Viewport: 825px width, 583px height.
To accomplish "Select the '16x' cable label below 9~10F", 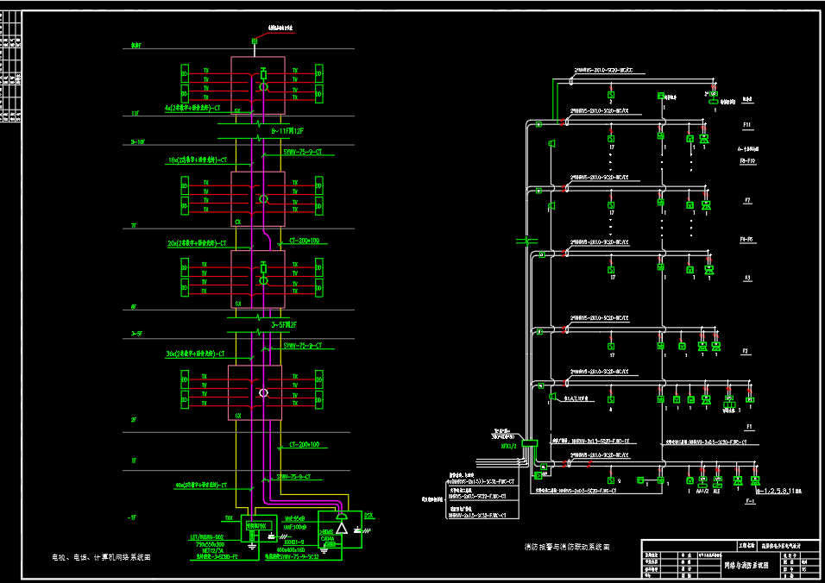I will coord(198,160).
